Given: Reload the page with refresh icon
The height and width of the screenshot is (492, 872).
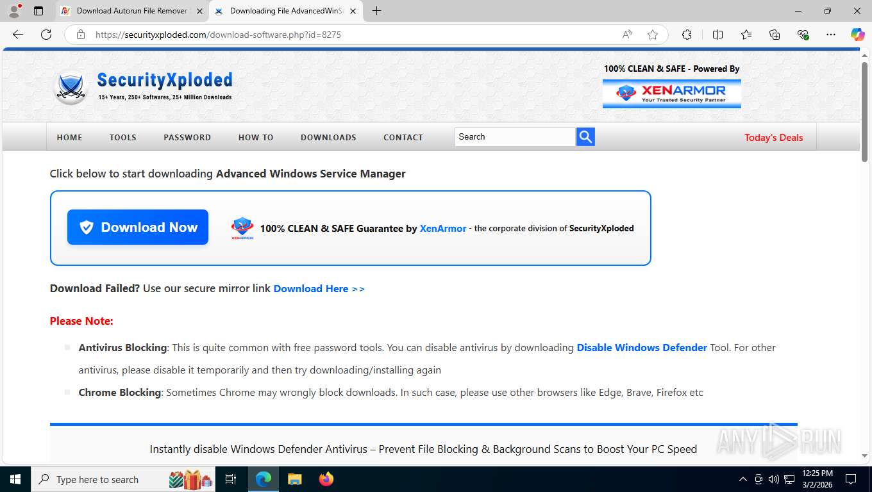Looking at the screenshot, I should (46, 35).
